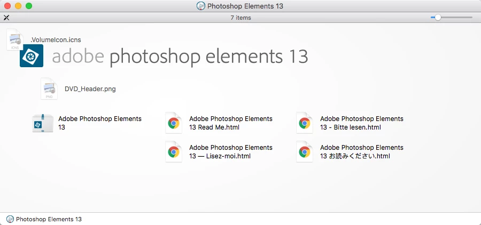481x225 pixels.
Task: Click the .VolumeIcon.icns file name
Action: pyautogui.click(x=56, y=40)
